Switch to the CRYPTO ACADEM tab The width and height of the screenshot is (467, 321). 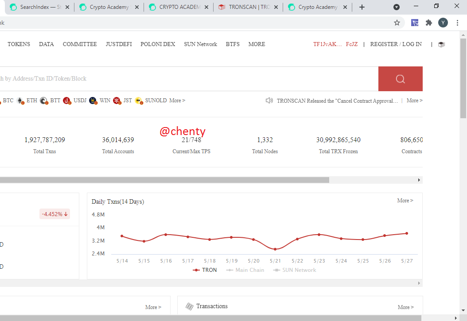coord(179,7)
